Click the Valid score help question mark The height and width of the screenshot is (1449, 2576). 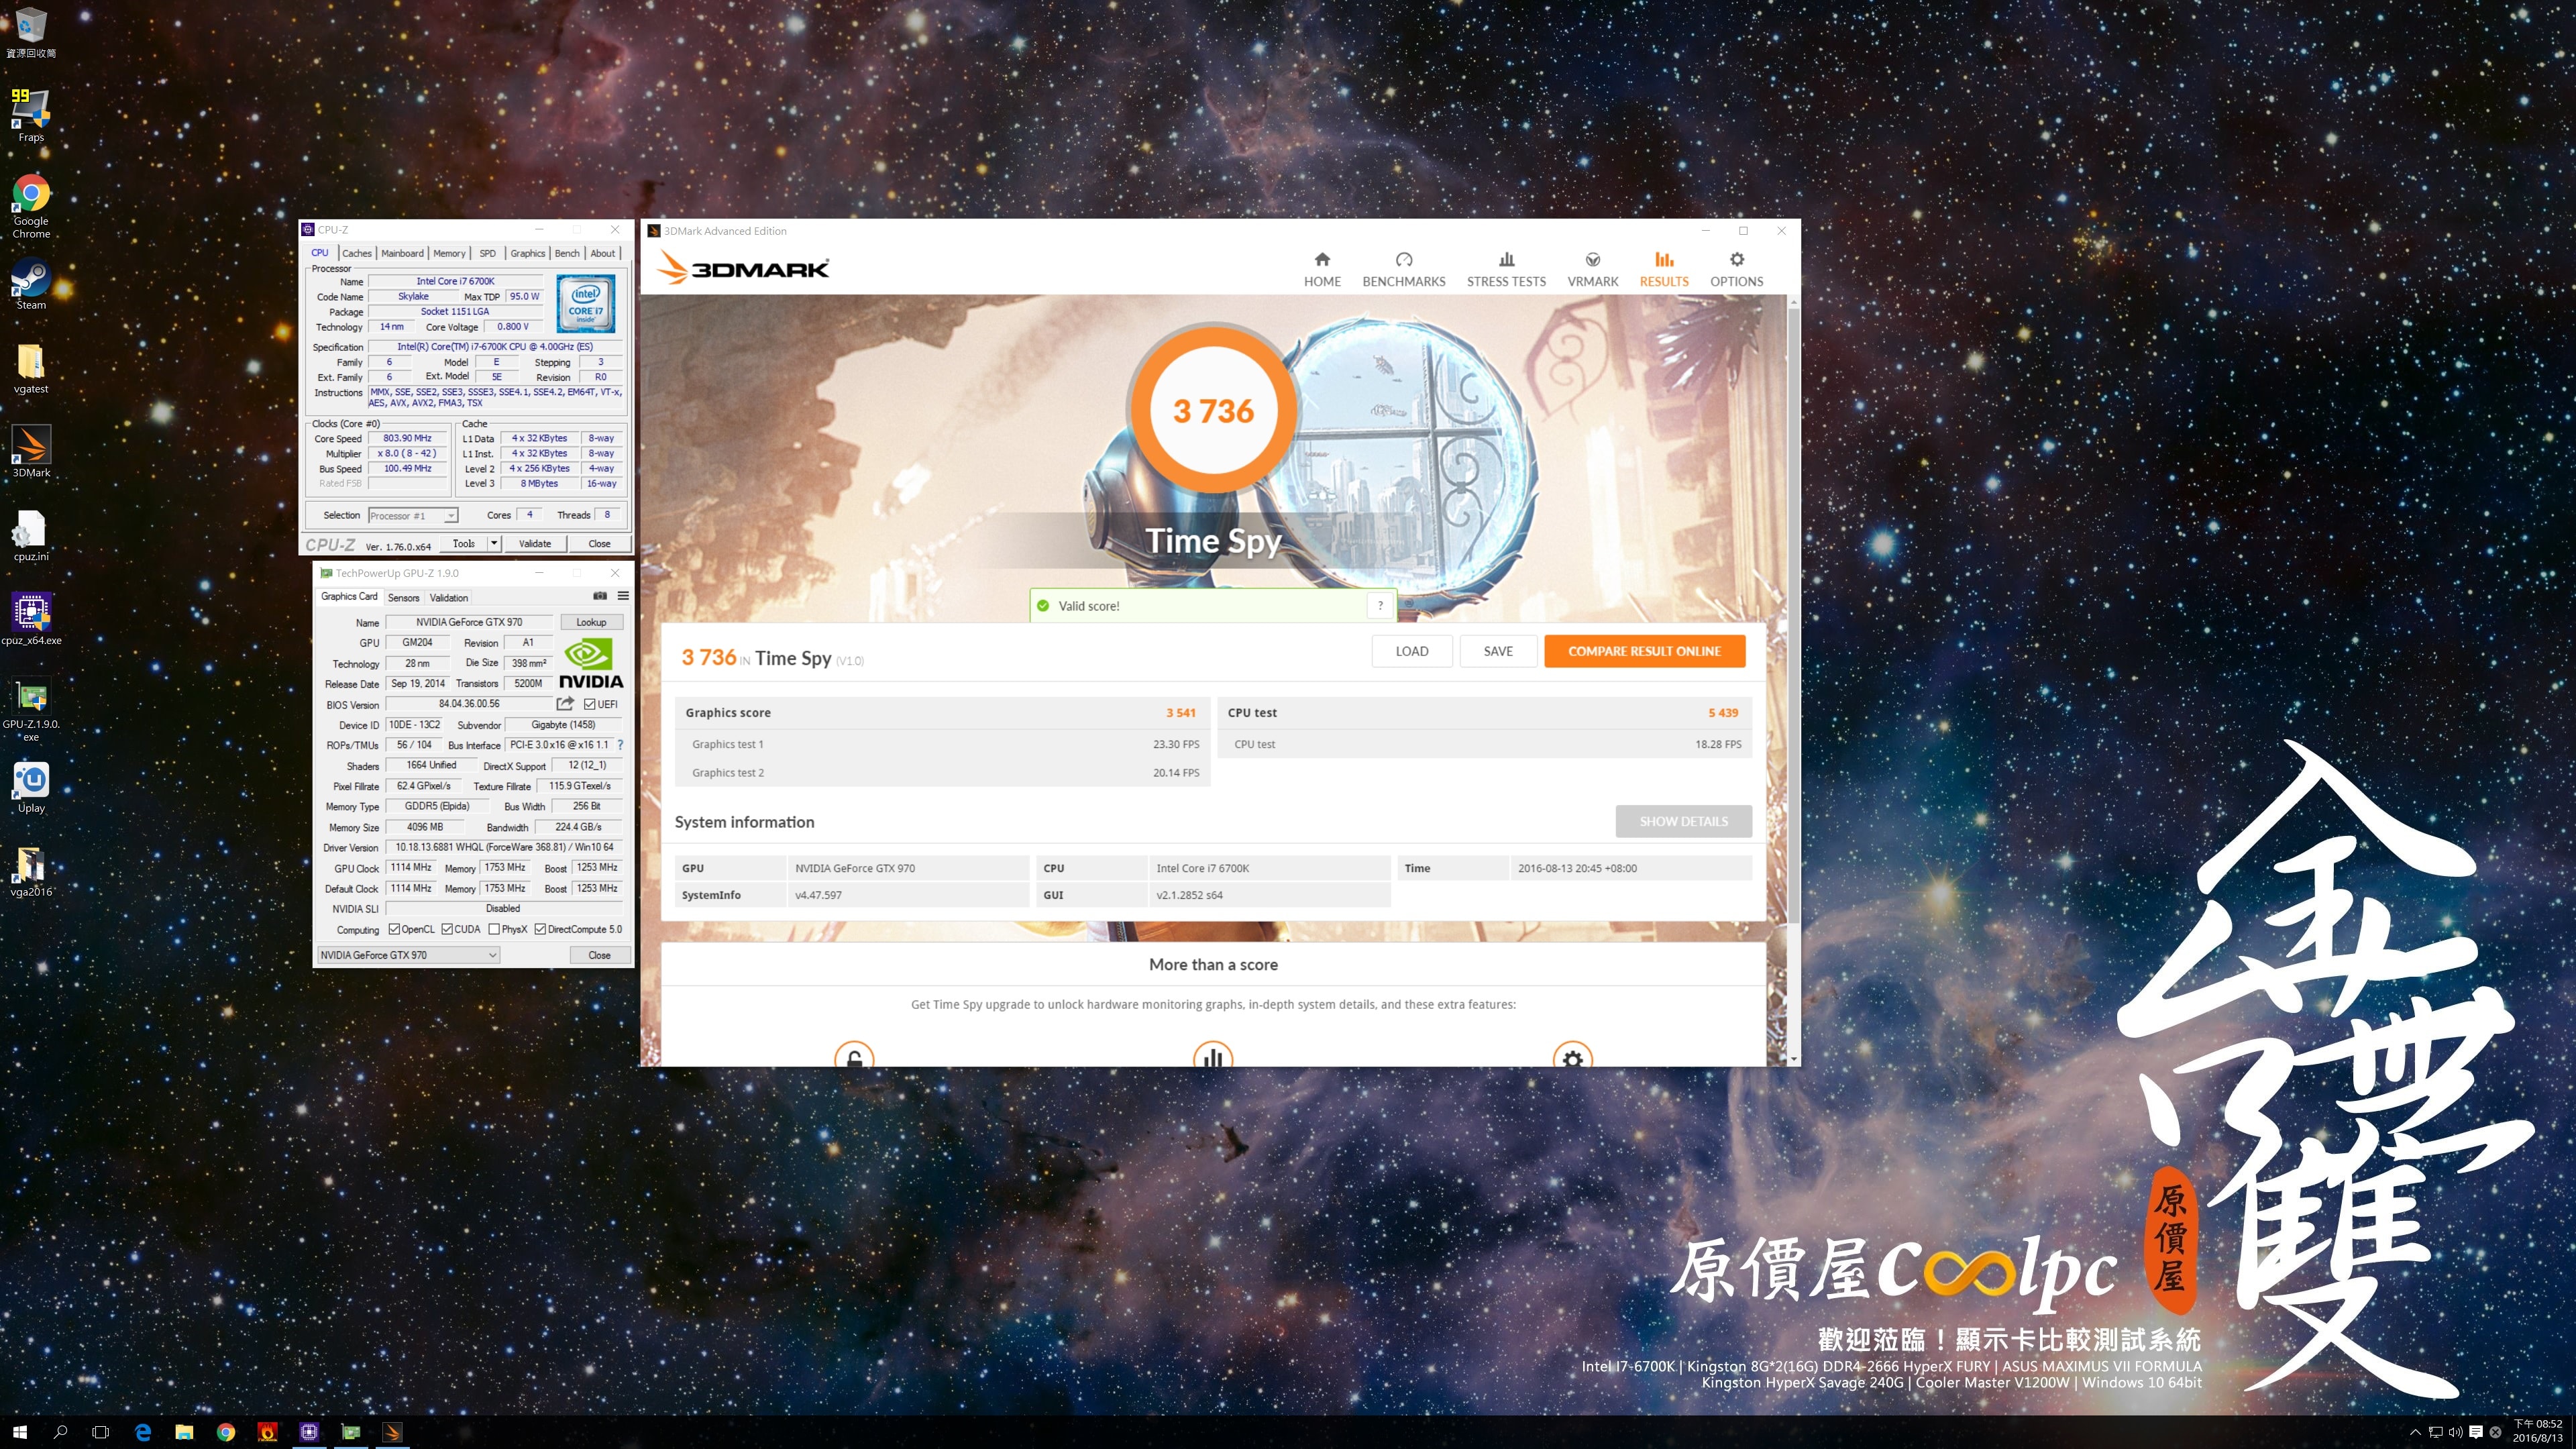click(1380, 605)
